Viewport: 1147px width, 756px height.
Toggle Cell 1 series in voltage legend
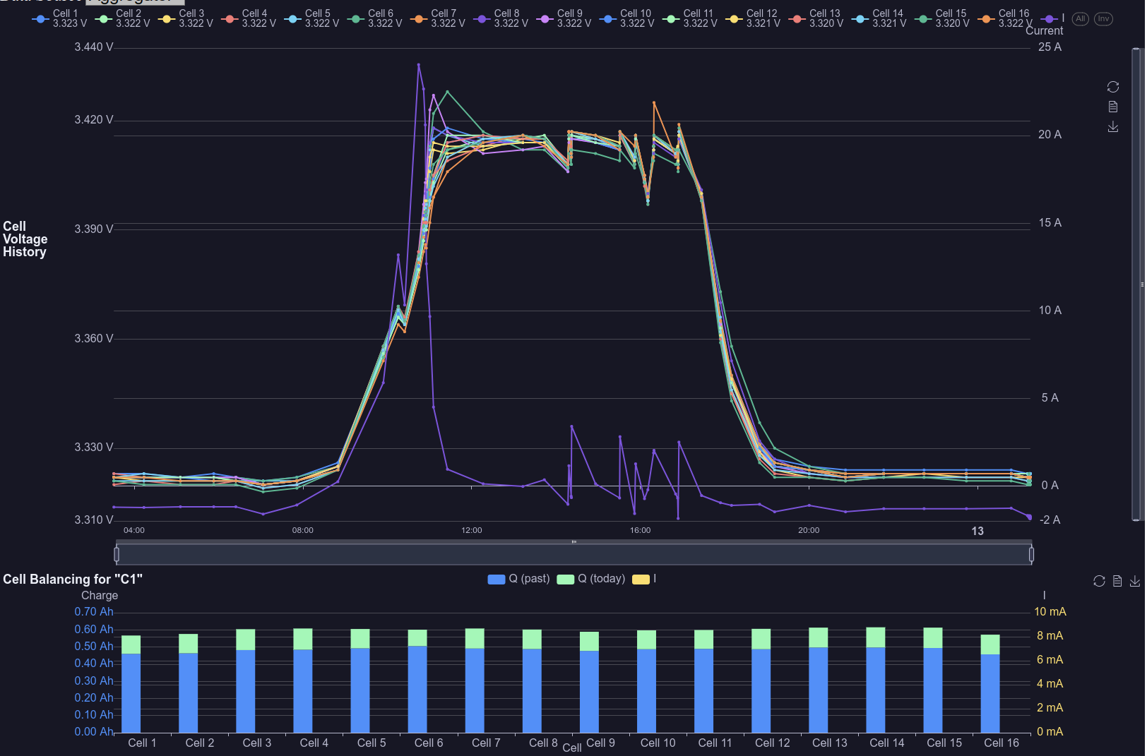point(60,18)
